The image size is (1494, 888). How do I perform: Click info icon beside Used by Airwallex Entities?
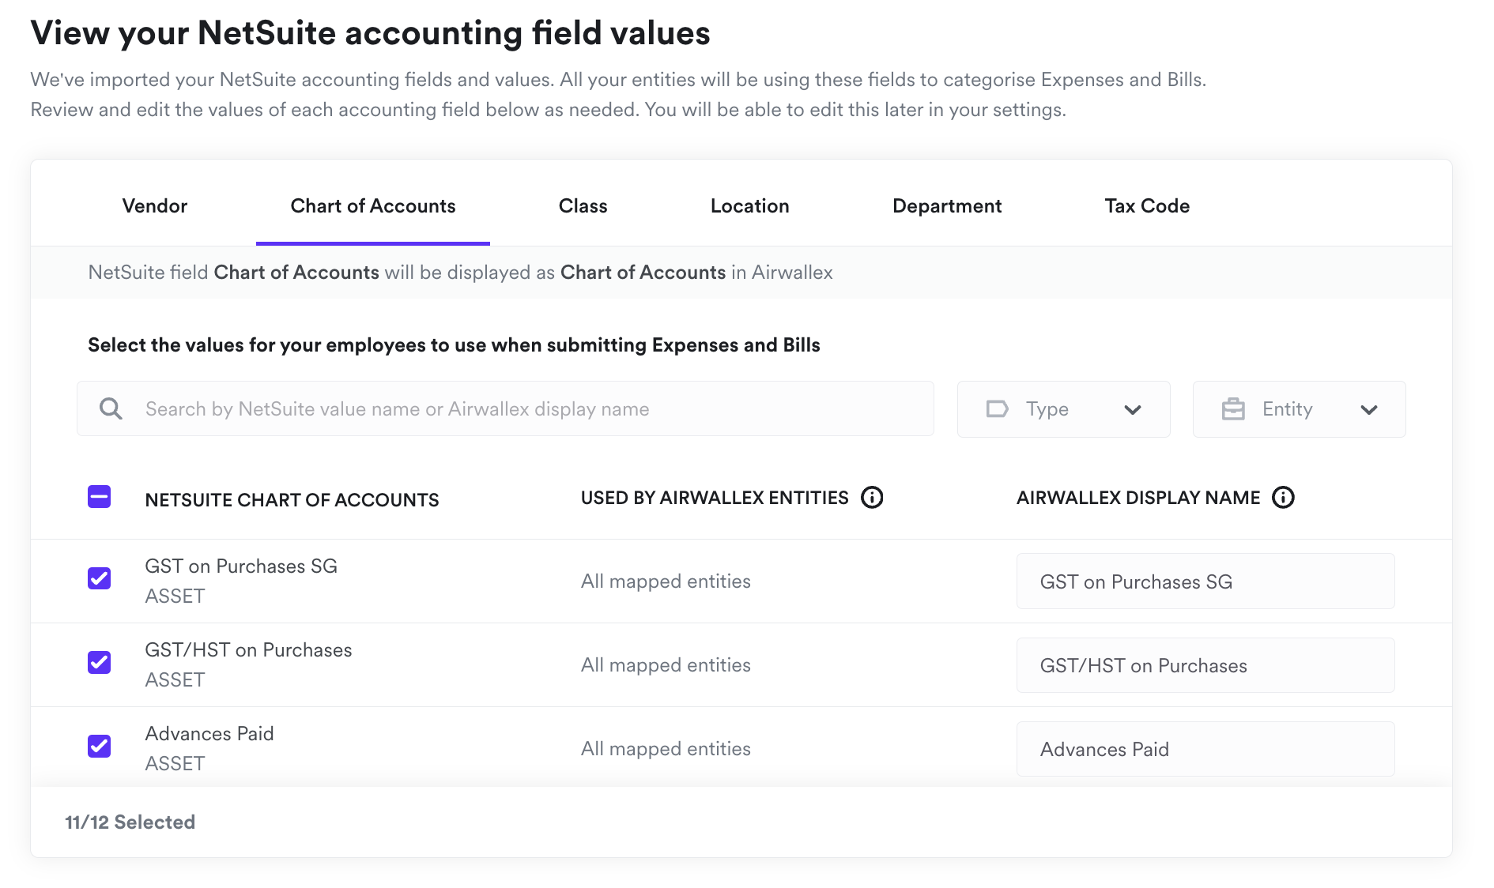tap(872, 498)
